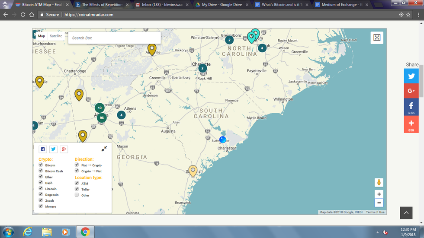
Task: Enable the Other location type checkbox
Action: 77,195
